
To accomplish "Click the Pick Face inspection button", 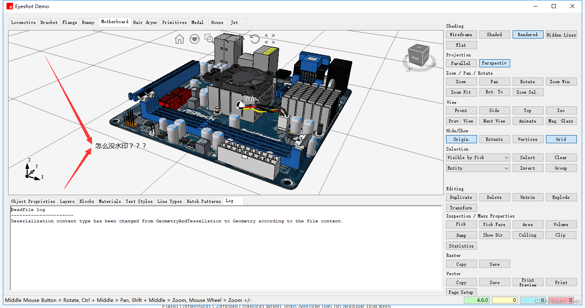I will (494, 224).
